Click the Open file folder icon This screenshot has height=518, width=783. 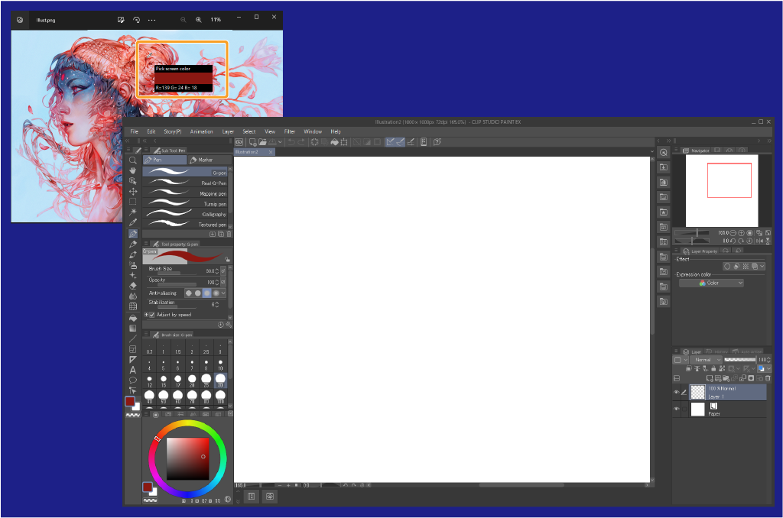[x=262, y=142]
